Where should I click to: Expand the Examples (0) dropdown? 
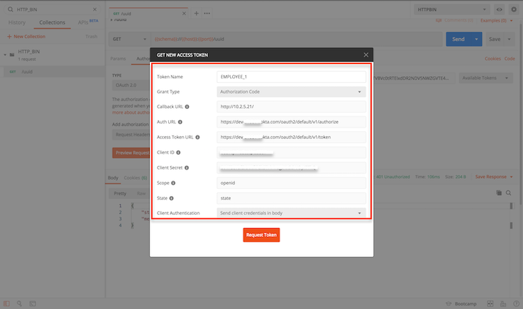497,21
